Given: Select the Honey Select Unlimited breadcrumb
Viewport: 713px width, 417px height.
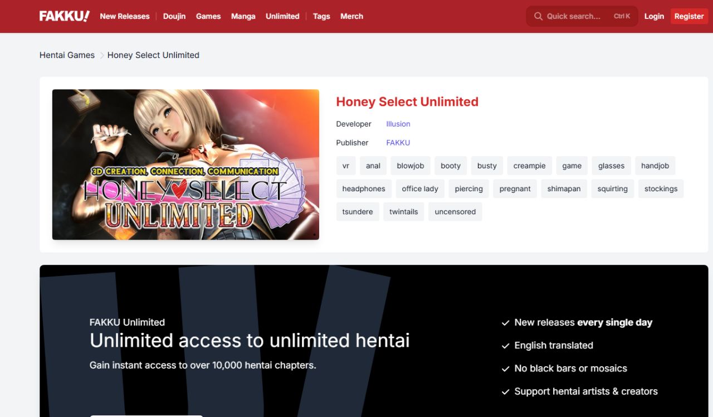Looking at the screenshot, I should (x=153, y=55).
